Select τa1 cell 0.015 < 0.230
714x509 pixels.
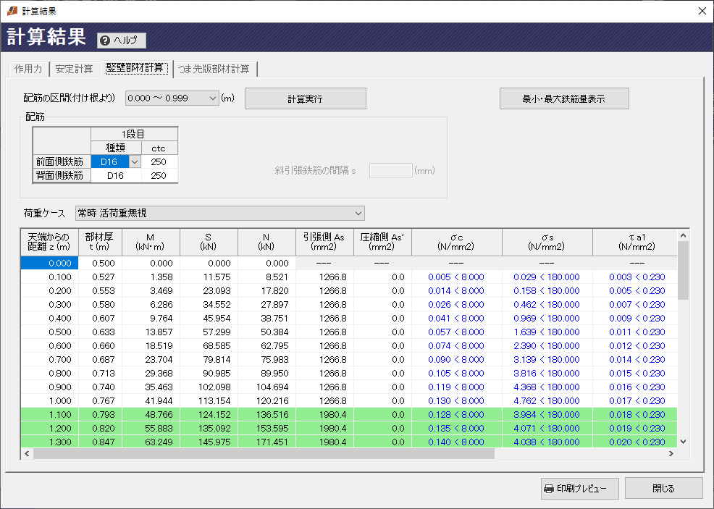pos(635,374)
